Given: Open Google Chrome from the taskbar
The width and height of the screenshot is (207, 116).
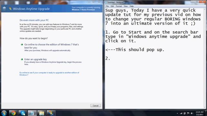Looking at the screenshot, I should [13, 113].
